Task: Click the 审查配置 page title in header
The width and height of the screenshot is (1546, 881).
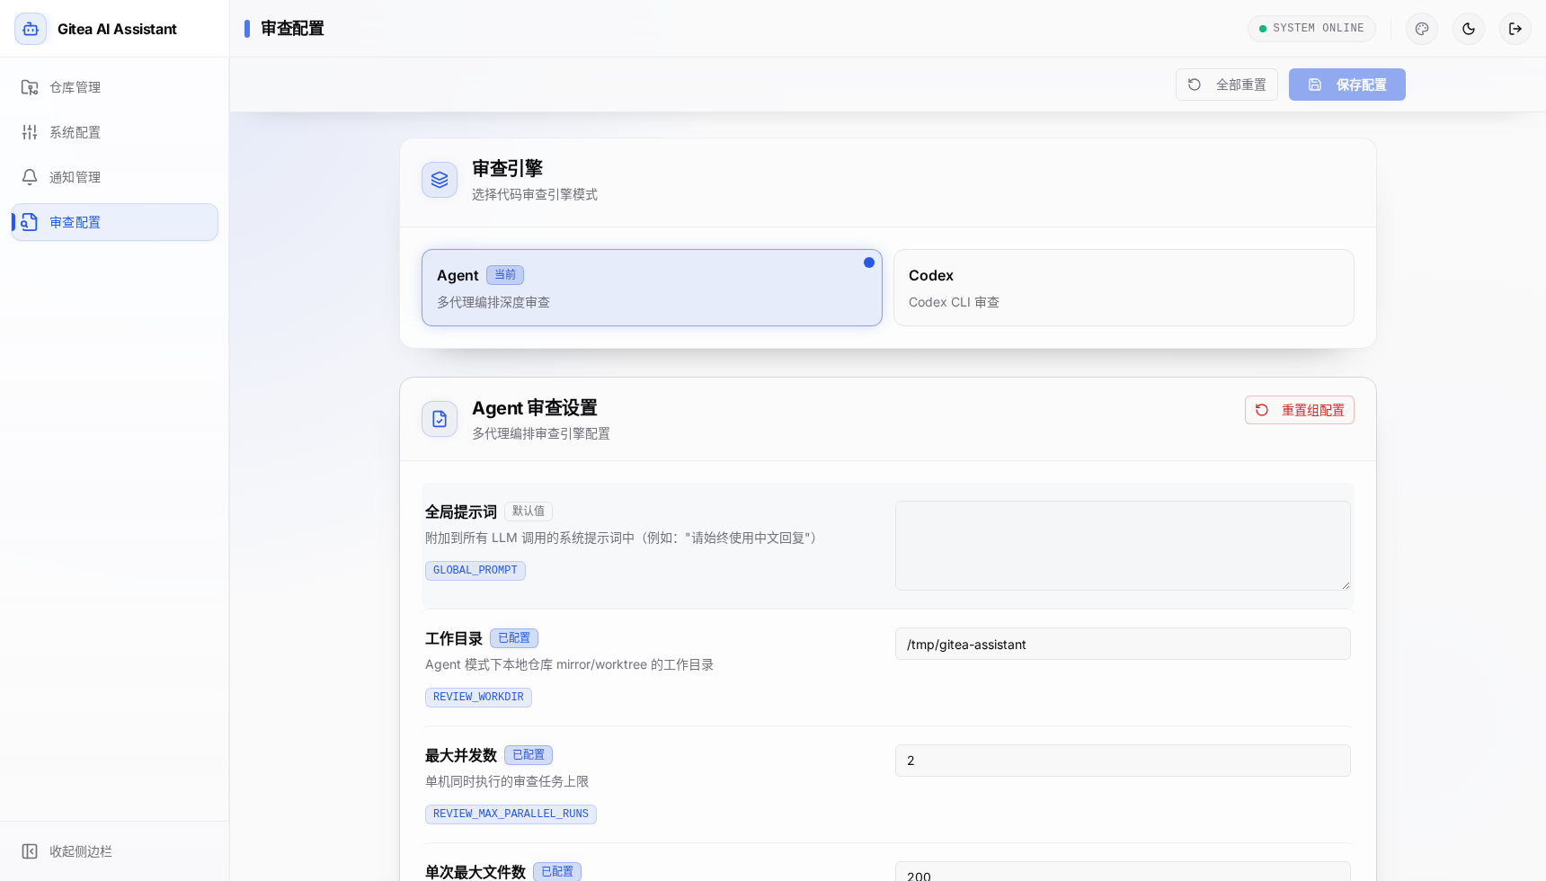Action: coord(292,29)
